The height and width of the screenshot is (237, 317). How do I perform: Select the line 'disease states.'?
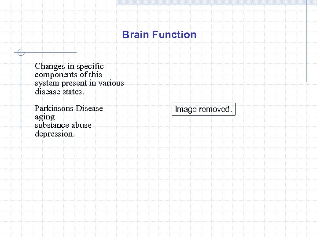pyautogui.click(x=59, y=92)
